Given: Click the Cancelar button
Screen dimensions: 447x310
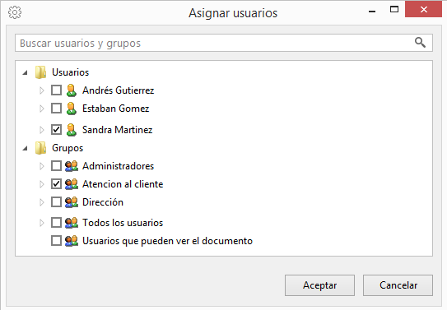Looking at the screenshot, I should click(x=398, y=285).
